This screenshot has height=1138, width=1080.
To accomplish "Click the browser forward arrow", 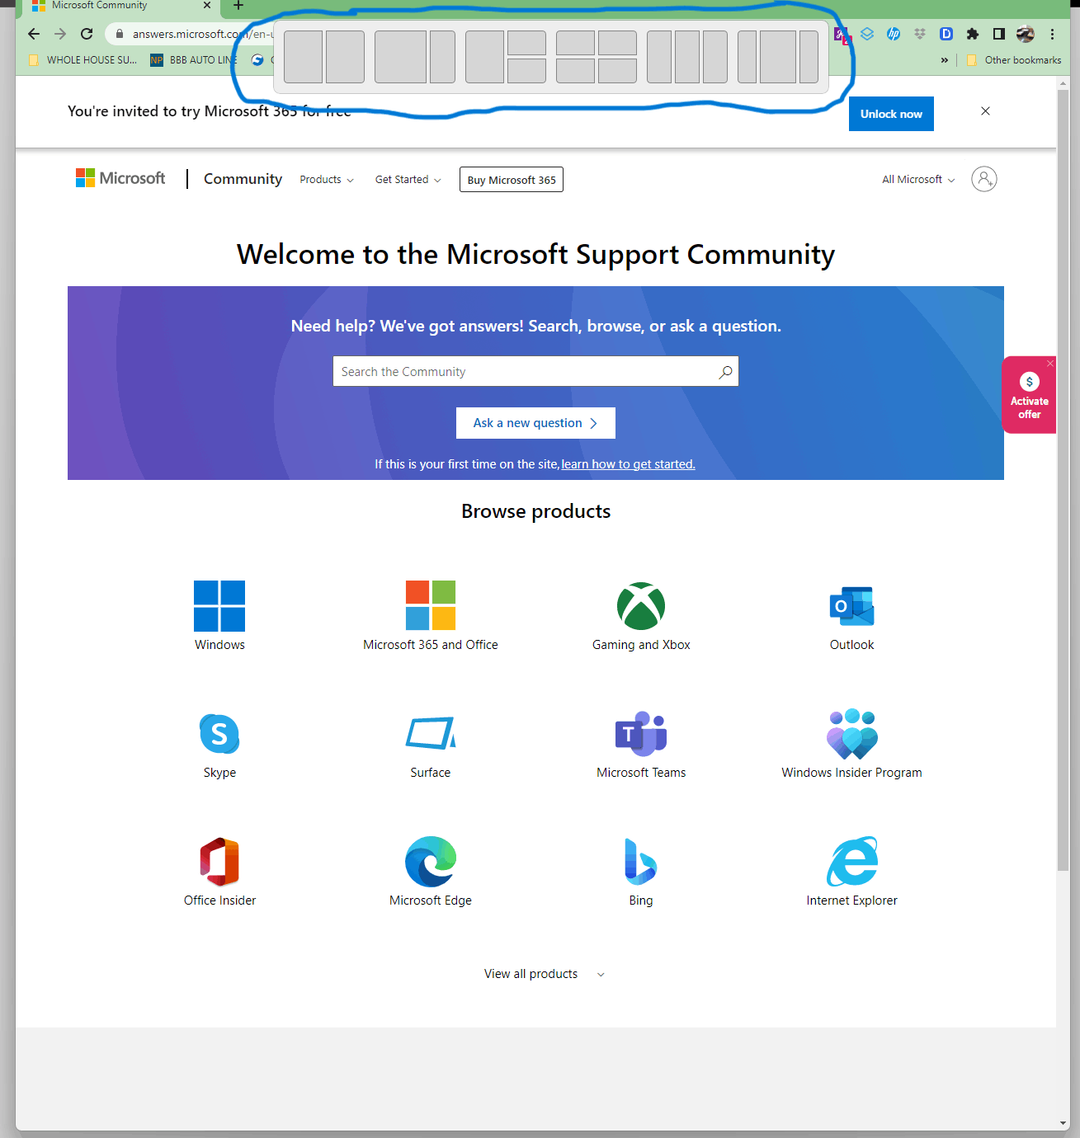I will (60, 34).
